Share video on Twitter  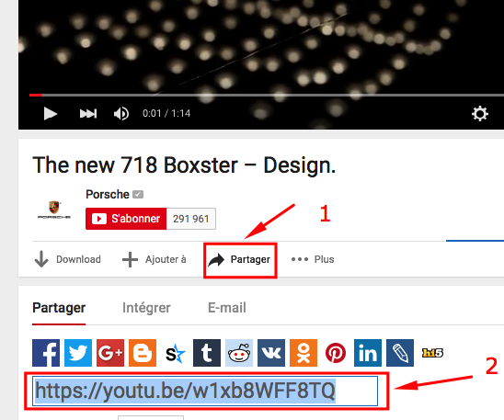pyautogui.click(x=78, y=353)
